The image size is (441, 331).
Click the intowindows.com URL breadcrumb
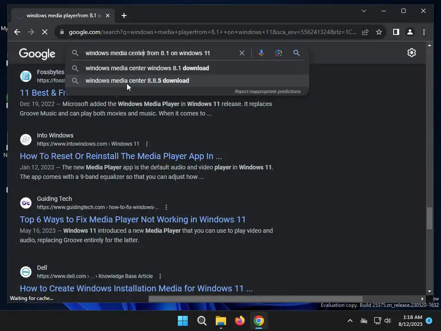(x=88, y=144)
